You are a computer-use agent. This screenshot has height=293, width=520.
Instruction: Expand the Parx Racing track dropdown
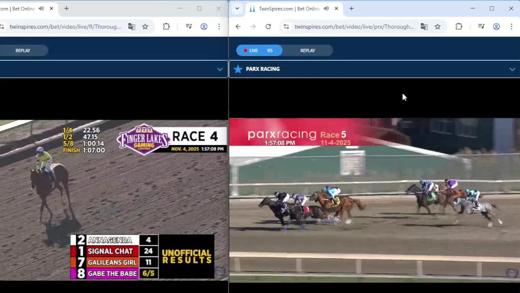512,69
